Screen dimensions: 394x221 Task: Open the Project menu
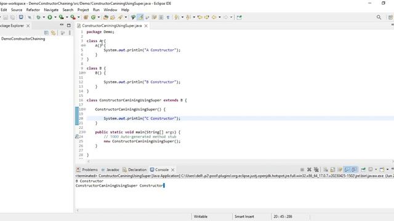83,10
